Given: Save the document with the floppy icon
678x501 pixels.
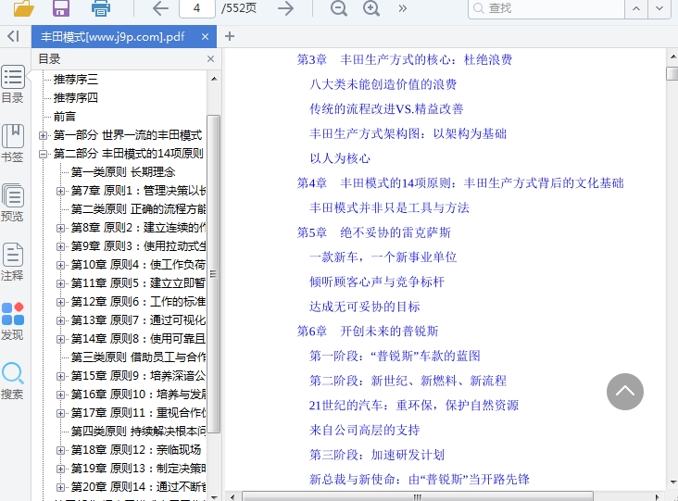Looking at the screenshot, I should 61,8.
